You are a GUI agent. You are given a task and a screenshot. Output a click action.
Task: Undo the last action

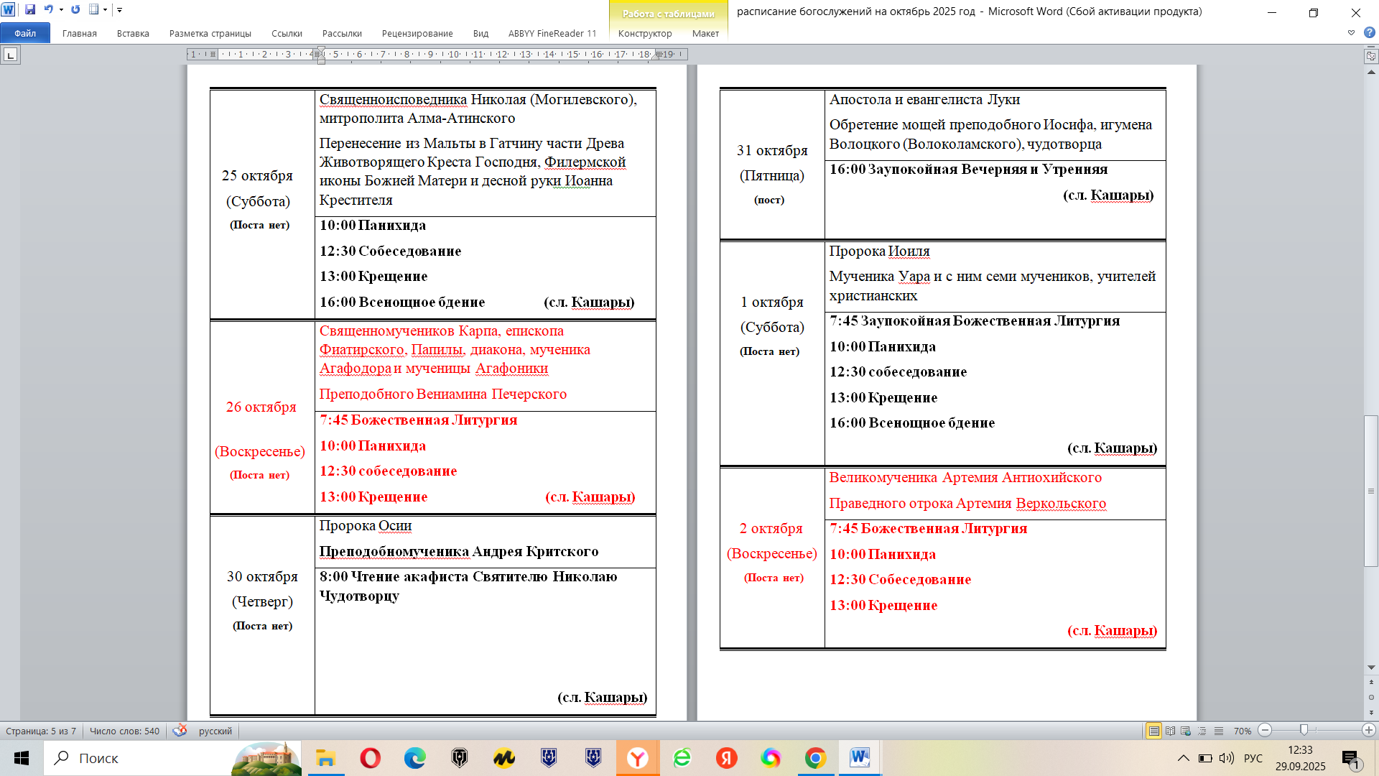(x=48, y=10)
